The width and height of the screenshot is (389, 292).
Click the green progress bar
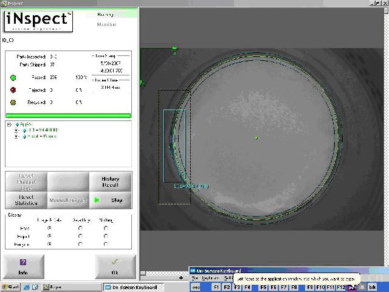click(x=68, y=115)
